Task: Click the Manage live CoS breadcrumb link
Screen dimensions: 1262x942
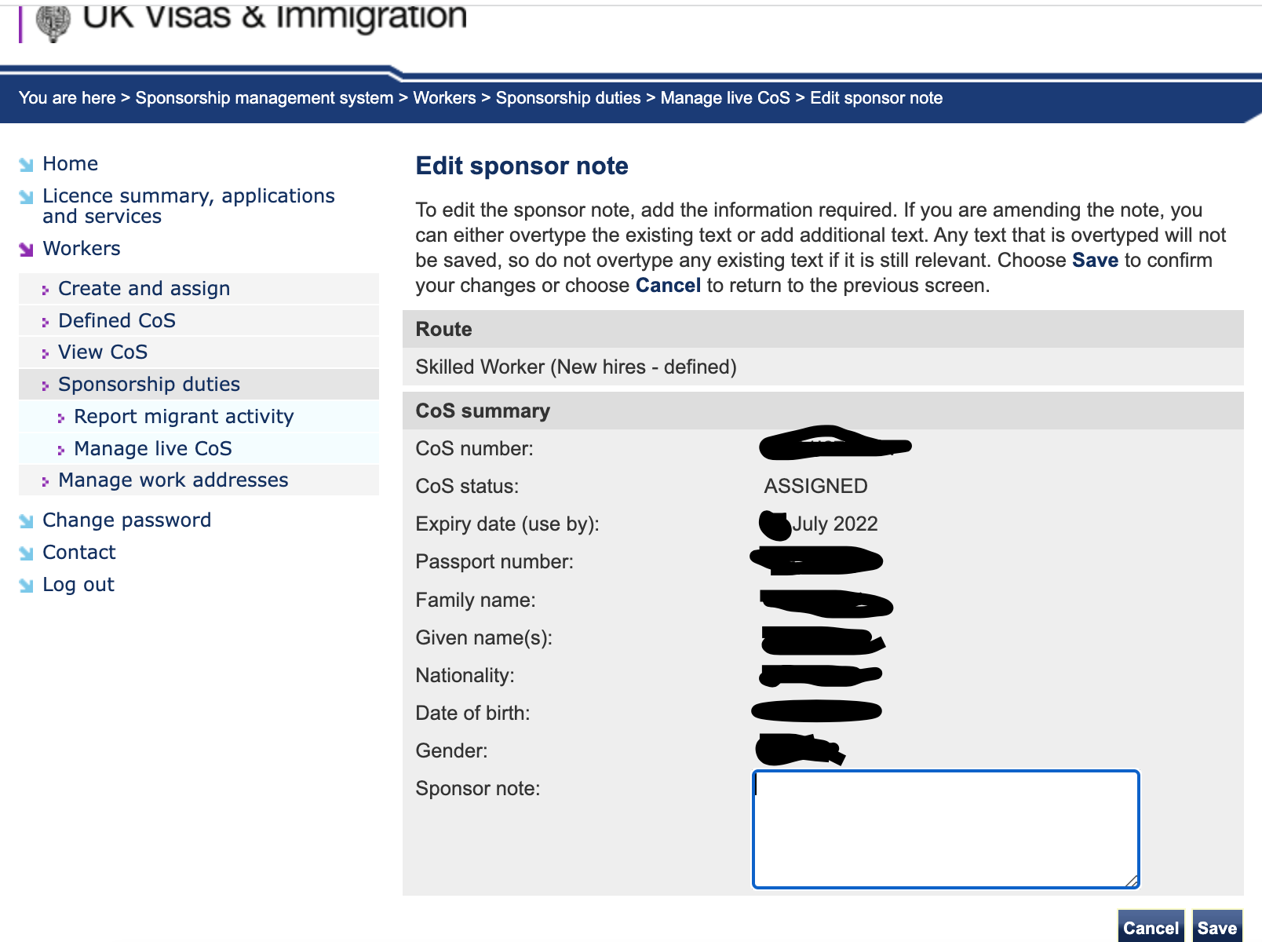Action: (x=724, y=98)
